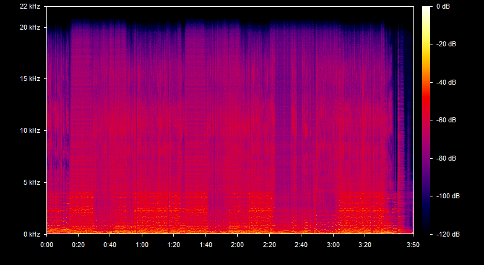Click the 0 dB scale label
Screen dimensions: 484x265
coord(443,6)
